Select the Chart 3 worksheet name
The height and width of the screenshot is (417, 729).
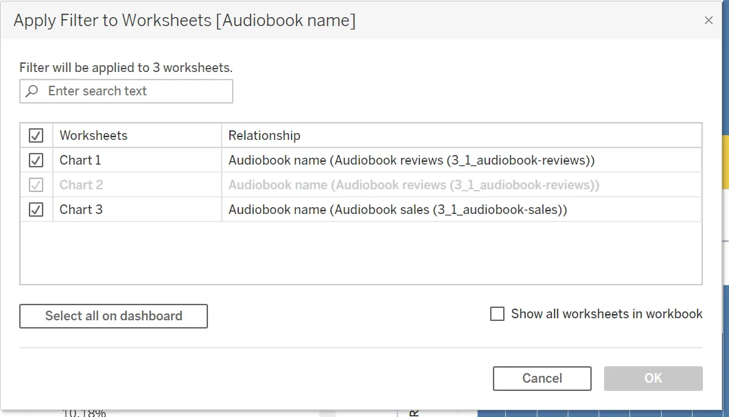tap(81, 210)
